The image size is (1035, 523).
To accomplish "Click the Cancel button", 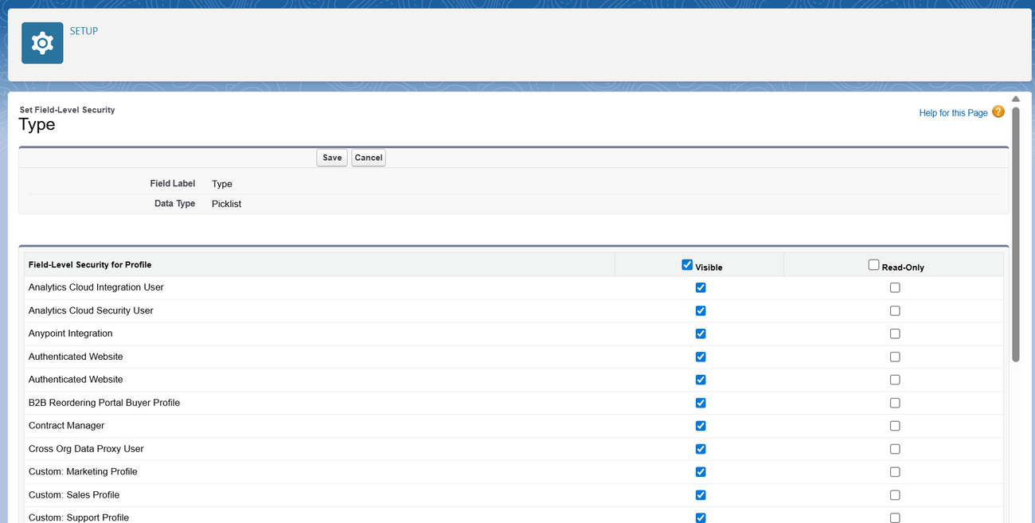I will tap(368, 158).
